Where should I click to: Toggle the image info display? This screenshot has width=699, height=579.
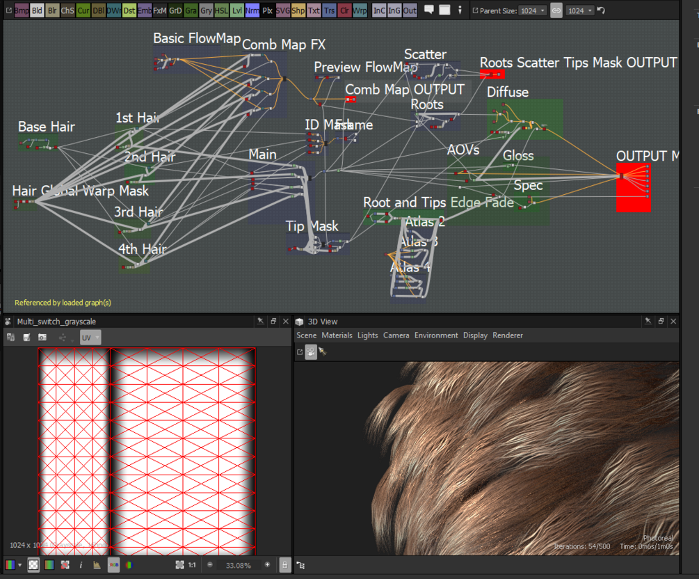click(x=81, y=564)
